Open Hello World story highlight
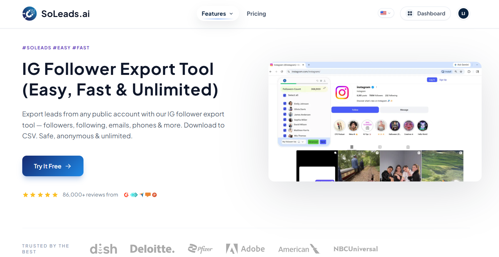499x257 pixels. 422,126
